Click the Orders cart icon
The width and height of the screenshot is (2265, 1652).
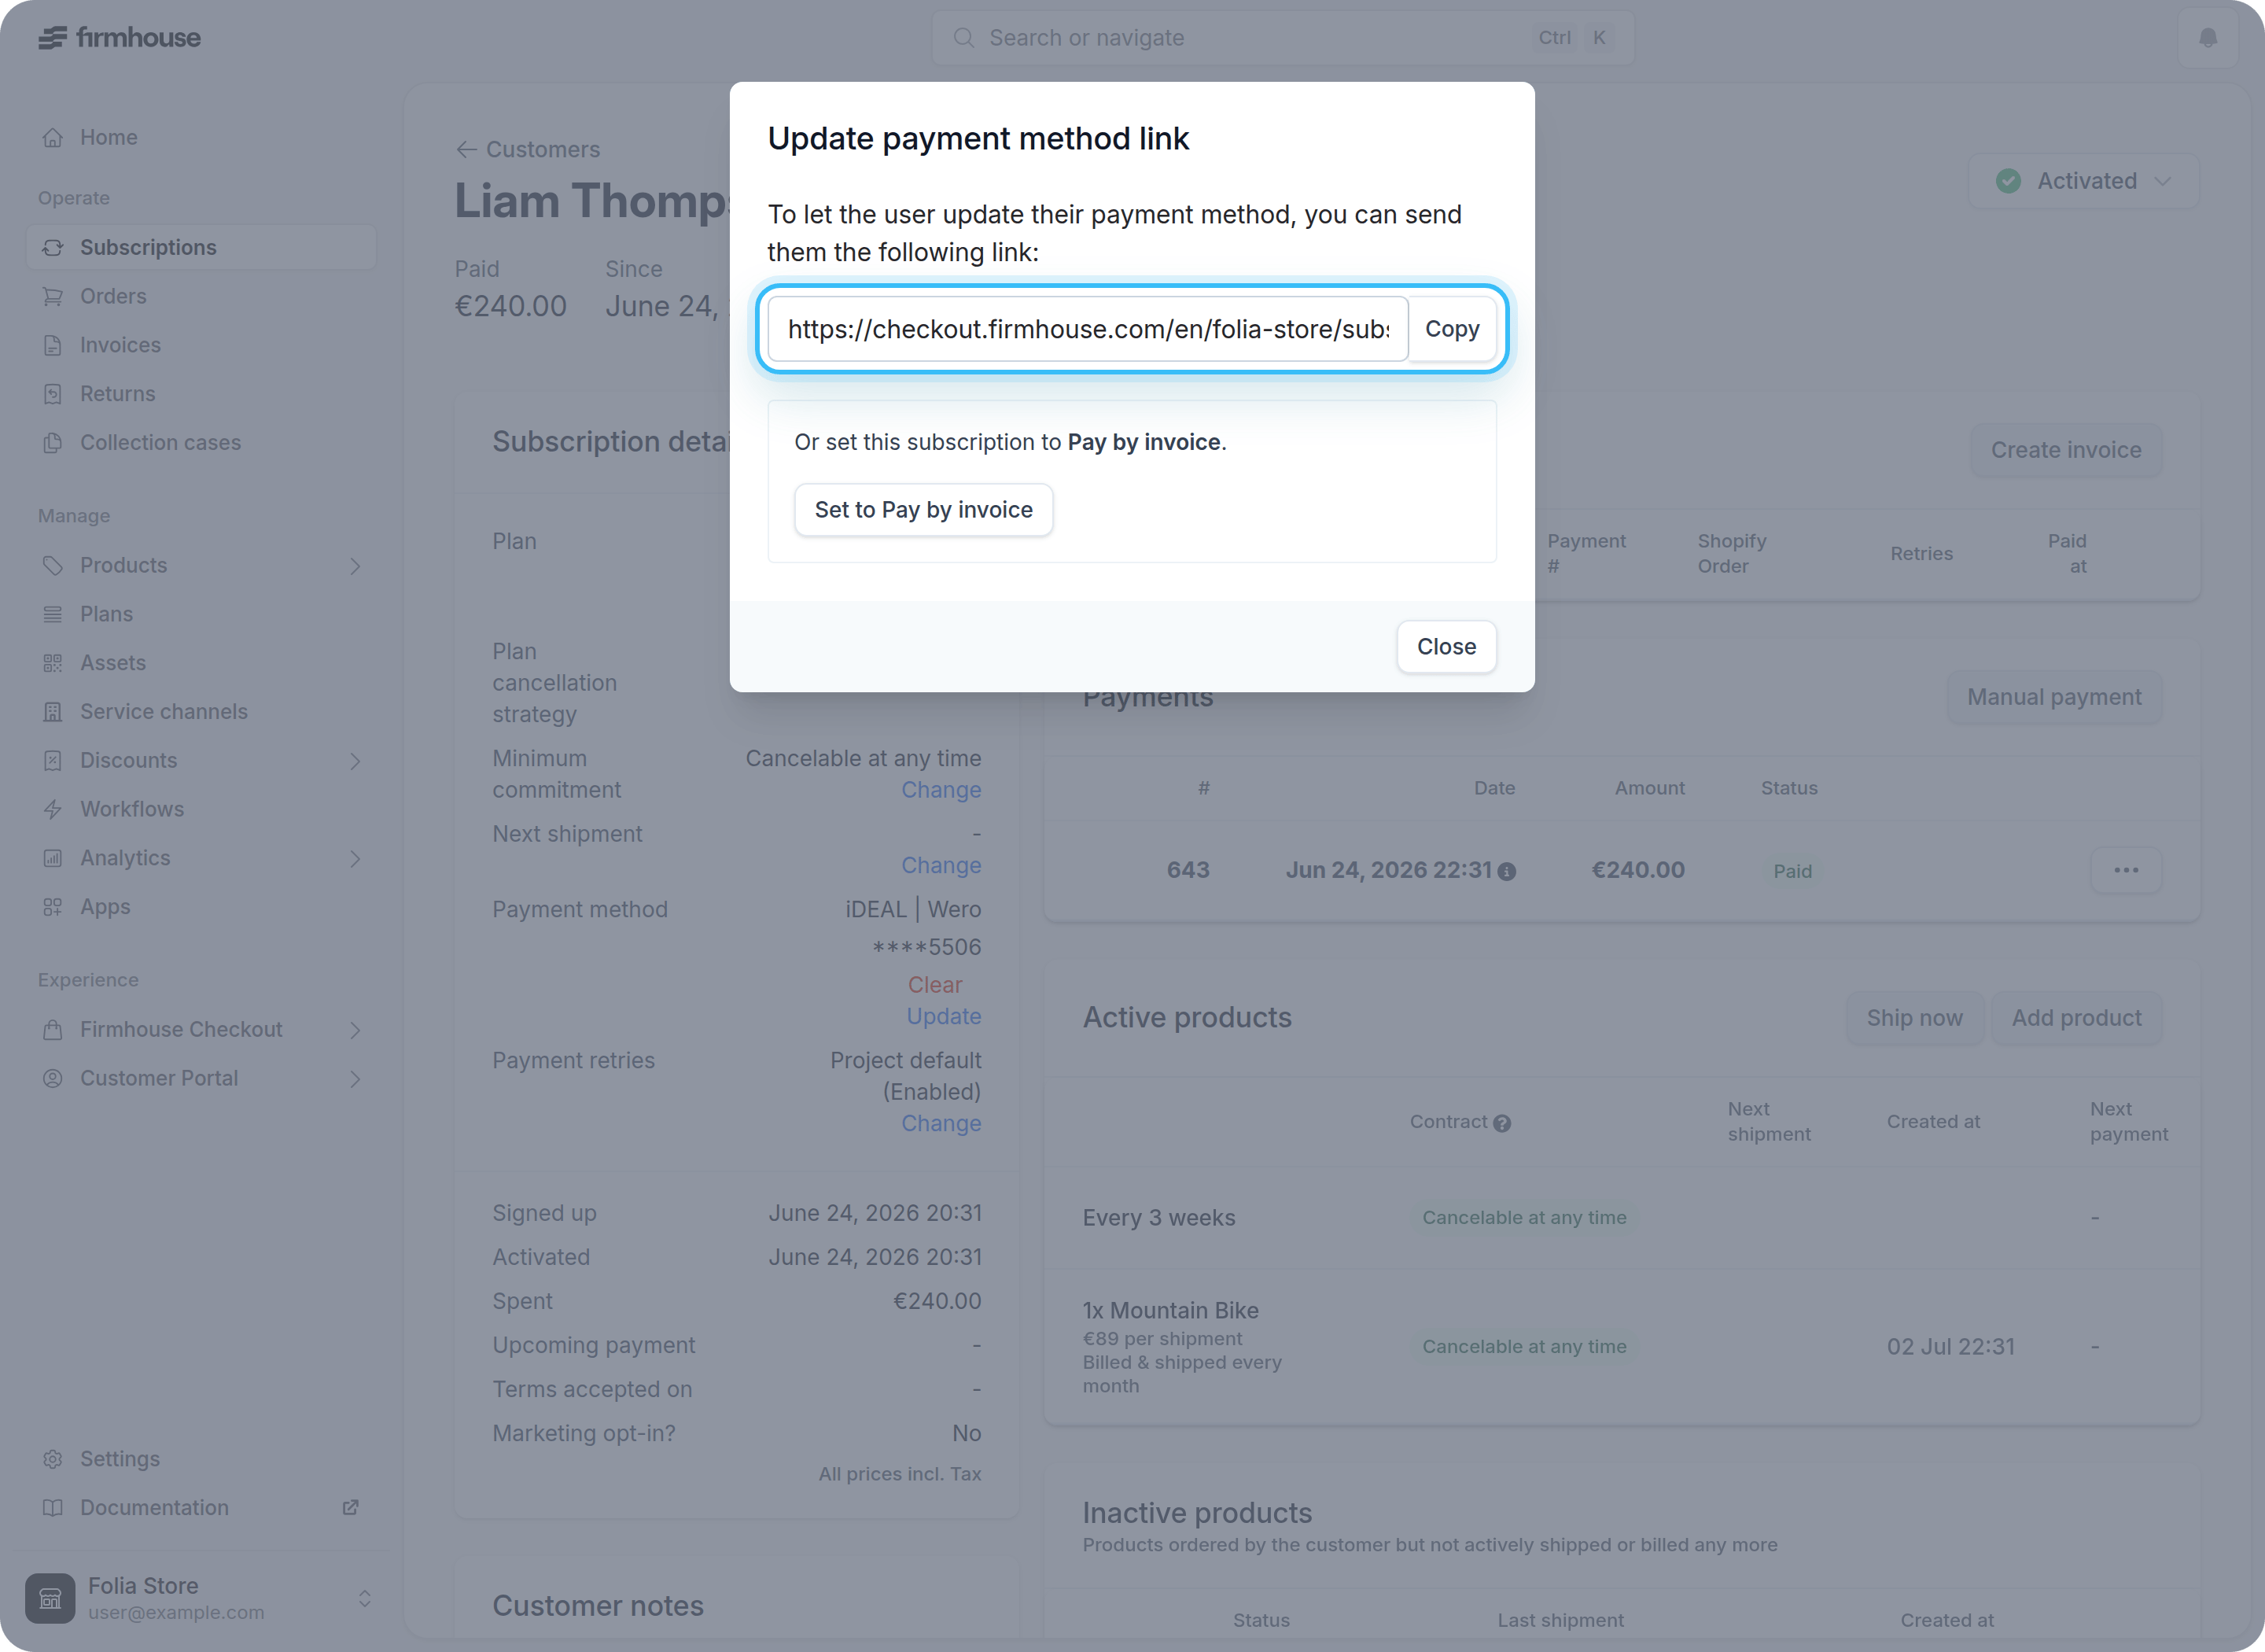point(53,296)
